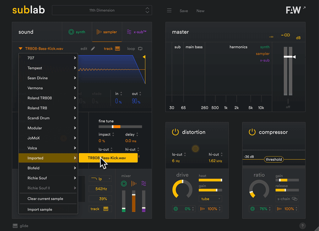Viewport: 319px width, 231px height.
Task: Adjust the compressor gain slider
Action: click(x=287, y=180)
